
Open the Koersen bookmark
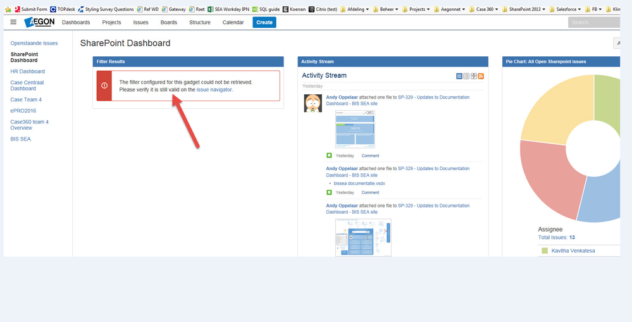294,9
